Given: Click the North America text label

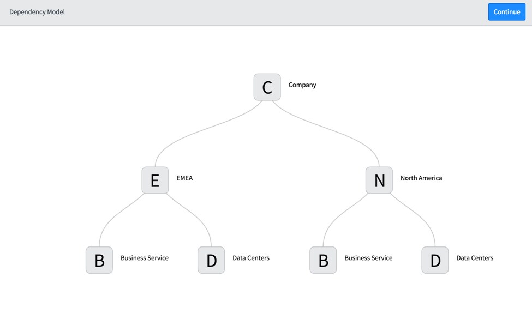Looking at the screenshot, I should tap(421, 178).
